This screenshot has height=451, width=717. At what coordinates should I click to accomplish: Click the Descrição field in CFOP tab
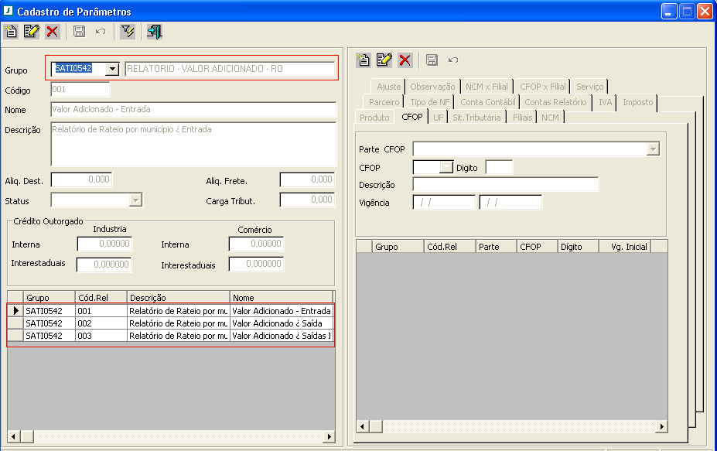506,184
